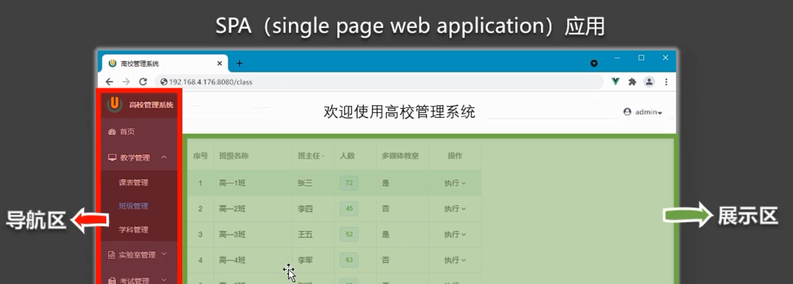
Task: Click the 63 student count badge
Action: [349, 260]
